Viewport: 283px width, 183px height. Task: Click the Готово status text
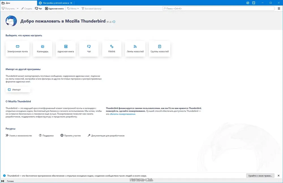pos(10,181)
